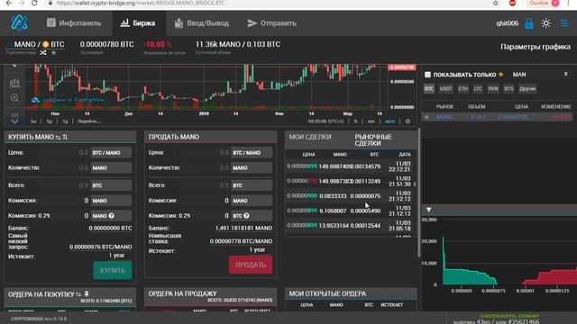Click sell balance 1,491.1818181 MANO
Image resolution: width=577 pixels, height=324 pixels.
pos(243,228)
